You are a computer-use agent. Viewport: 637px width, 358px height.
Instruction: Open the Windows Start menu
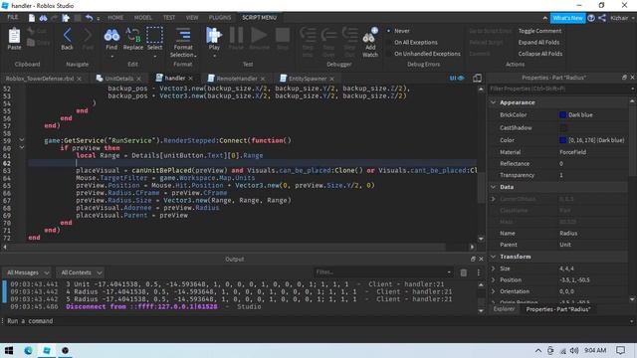pos(9,350)
